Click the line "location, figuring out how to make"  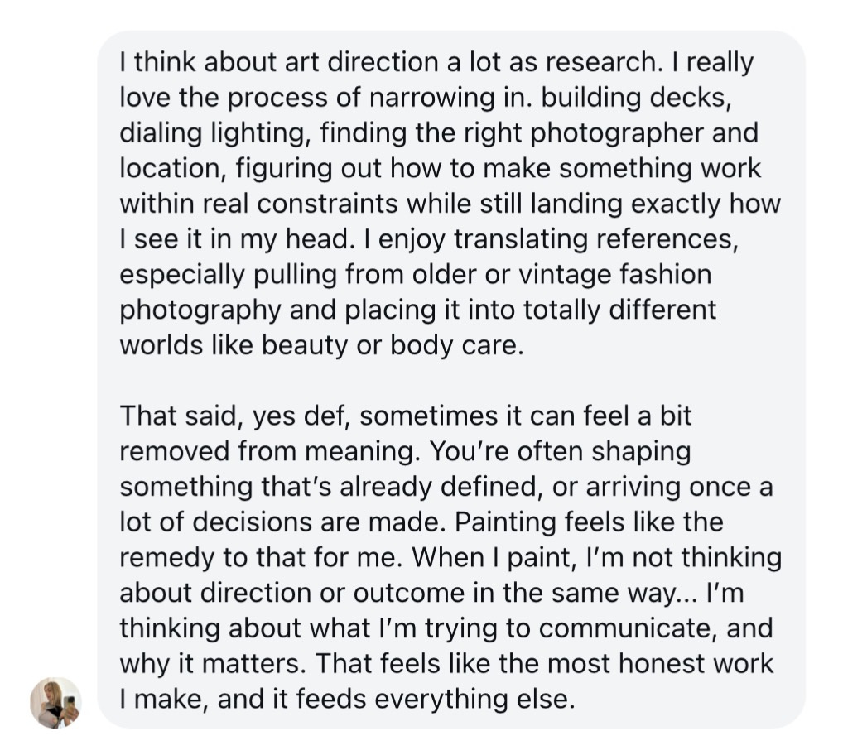(440, 168)
